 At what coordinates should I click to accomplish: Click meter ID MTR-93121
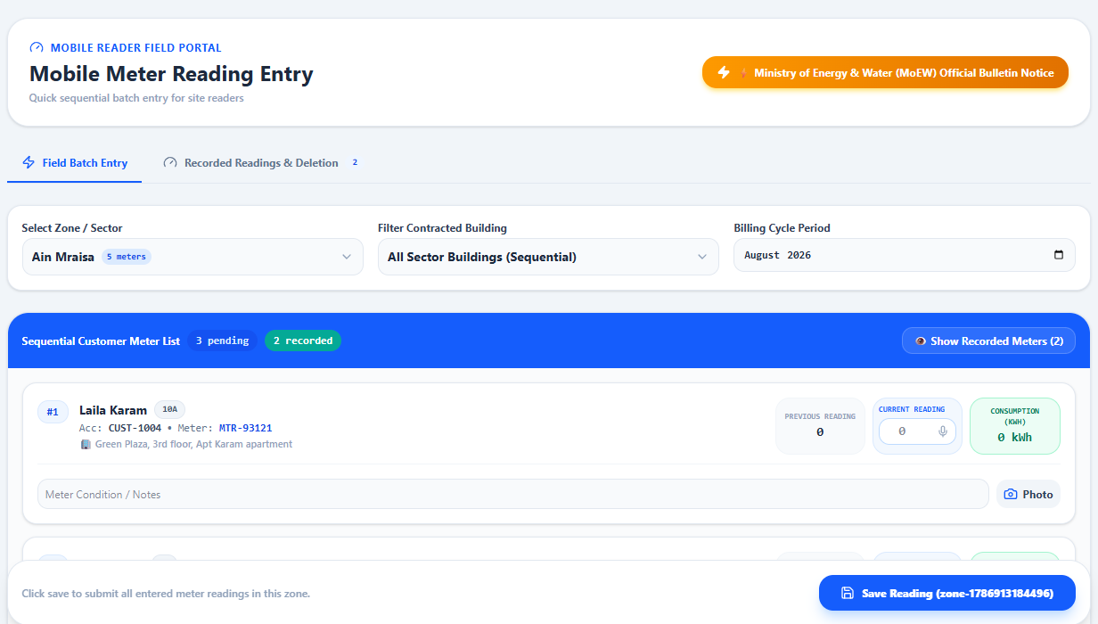(246, 428)
